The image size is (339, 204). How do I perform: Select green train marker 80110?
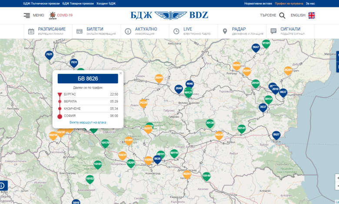(174, 154)
